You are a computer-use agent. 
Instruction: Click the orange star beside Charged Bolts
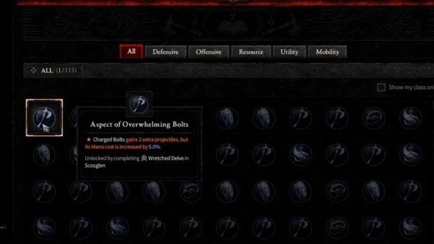[x=89, y=139]
